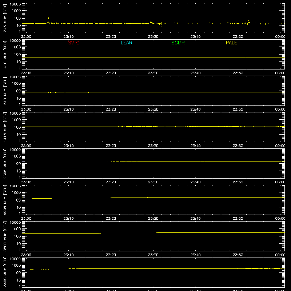Image resolution: width=291 pixels, height=291 pixels.
Task: Click the 1000 tick label on 410 MHz panel
Action: click(16, 47)
